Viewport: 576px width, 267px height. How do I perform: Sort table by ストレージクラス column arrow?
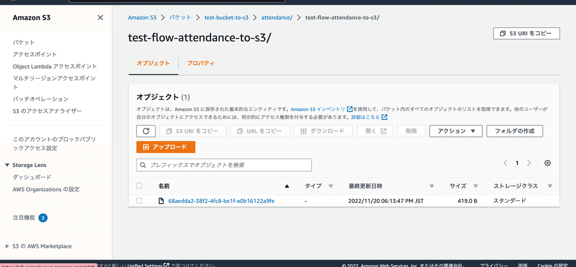[550, 186]
